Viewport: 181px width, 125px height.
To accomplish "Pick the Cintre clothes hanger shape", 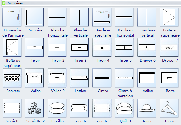I will (x=169, y=108).
